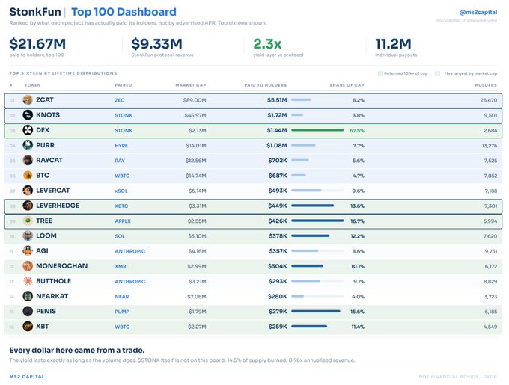Click the APPLX paired token link

123,221
